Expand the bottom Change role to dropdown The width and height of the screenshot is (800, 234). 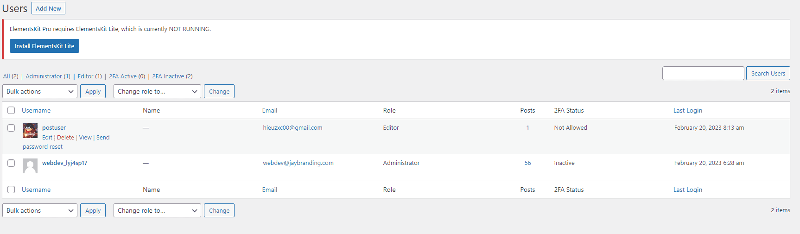(157, 210)
